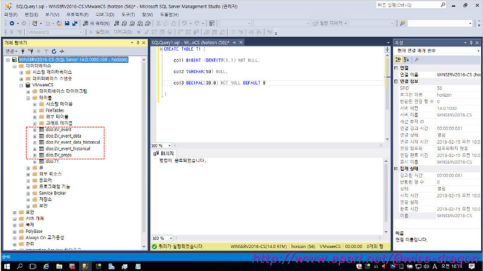
Task: Open Internet Explorer from the taskbar
Action: pyautogui.click(x=46, y=266)
